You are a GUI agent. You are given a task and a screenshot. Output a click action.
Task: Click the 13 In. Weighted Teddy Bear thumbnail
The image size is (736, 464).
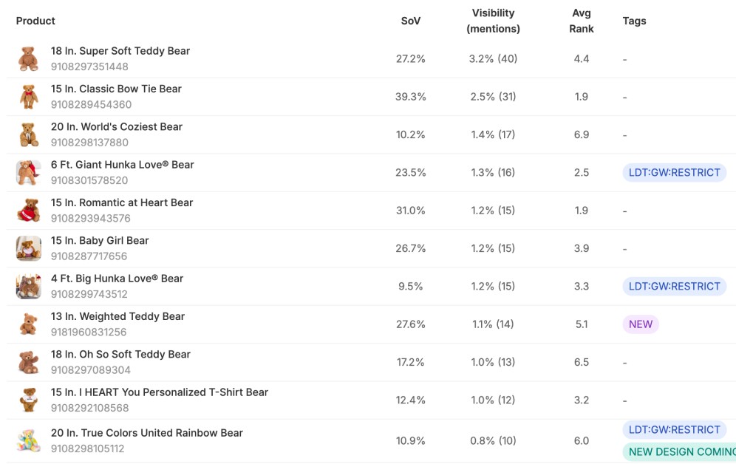click(29, 324)
